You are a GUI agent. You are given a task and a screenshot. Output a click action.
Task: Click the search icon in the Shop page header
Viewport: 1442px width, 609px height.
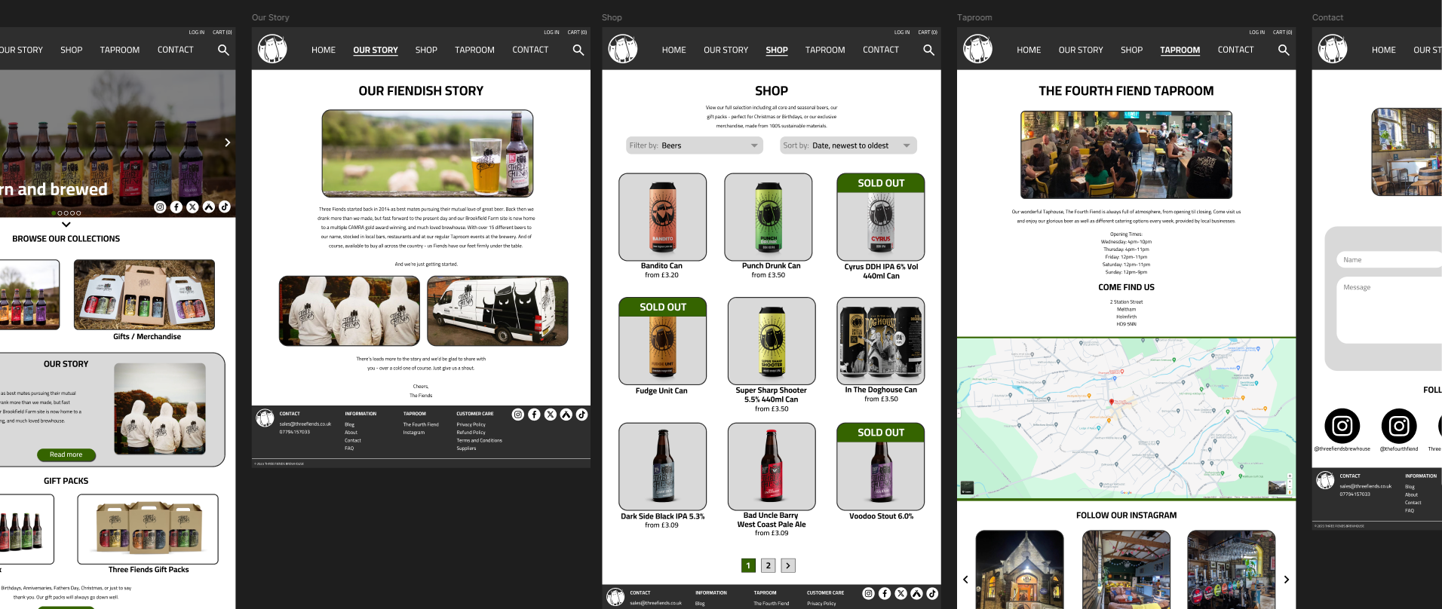928,50
